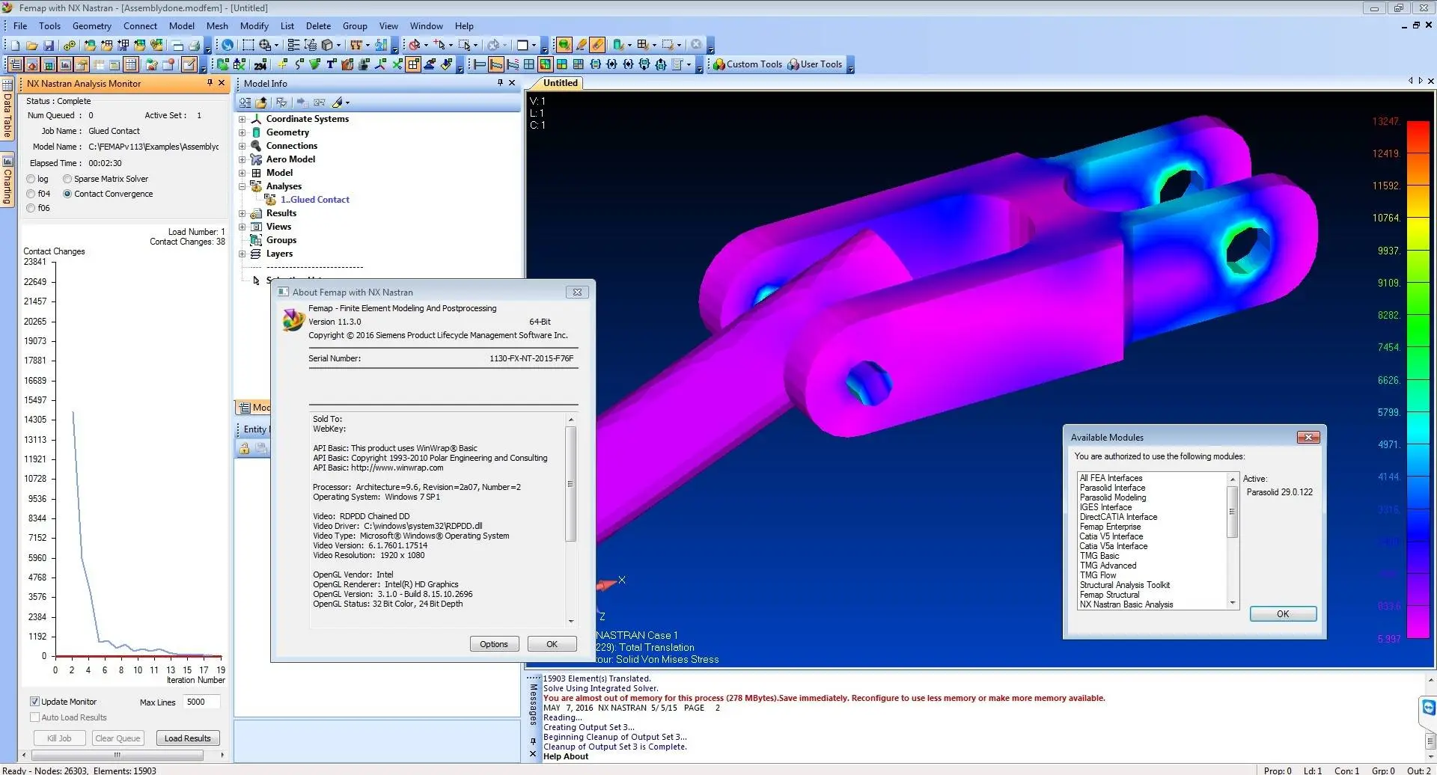
Task: Click the Custom Tools label button
Action: click(x=754, y=64)
